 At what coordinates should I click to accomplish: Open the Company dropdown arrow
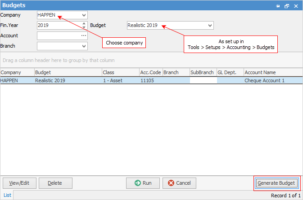[x=84, y=15]
